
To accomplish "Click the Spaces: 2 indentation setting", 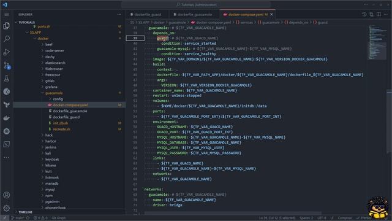I will coord(306,218).
